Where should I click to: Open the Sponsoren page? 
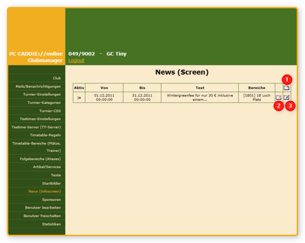click(51, 200)
